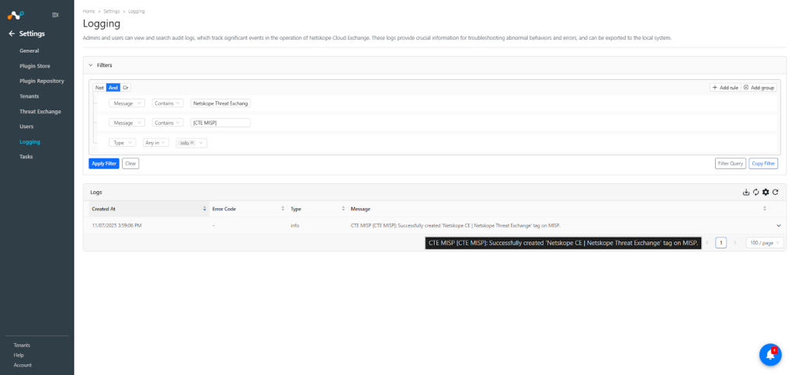795x375 pixels.
Task: Open Help link at sidebar bottom
Action: (19, 356)
